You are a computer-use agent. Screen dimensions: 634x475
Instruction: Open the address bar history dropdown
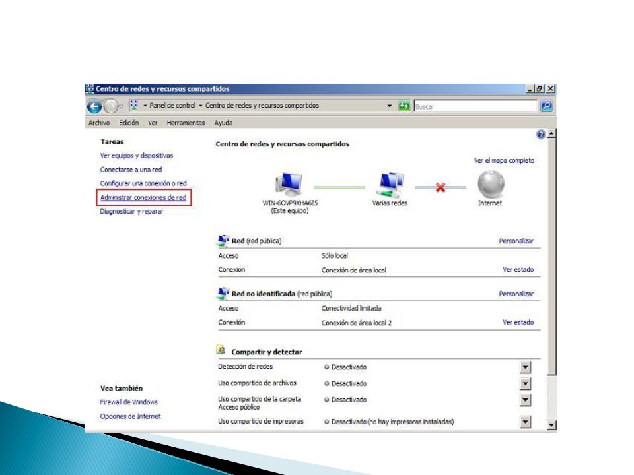pyautogui.click(x=390, y=106)
